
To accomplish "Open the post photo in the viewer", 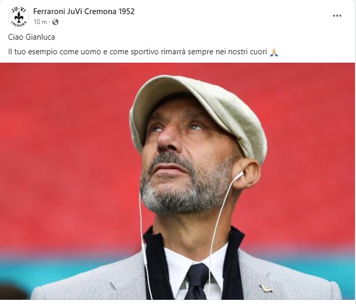I will [x=177, y=181].
